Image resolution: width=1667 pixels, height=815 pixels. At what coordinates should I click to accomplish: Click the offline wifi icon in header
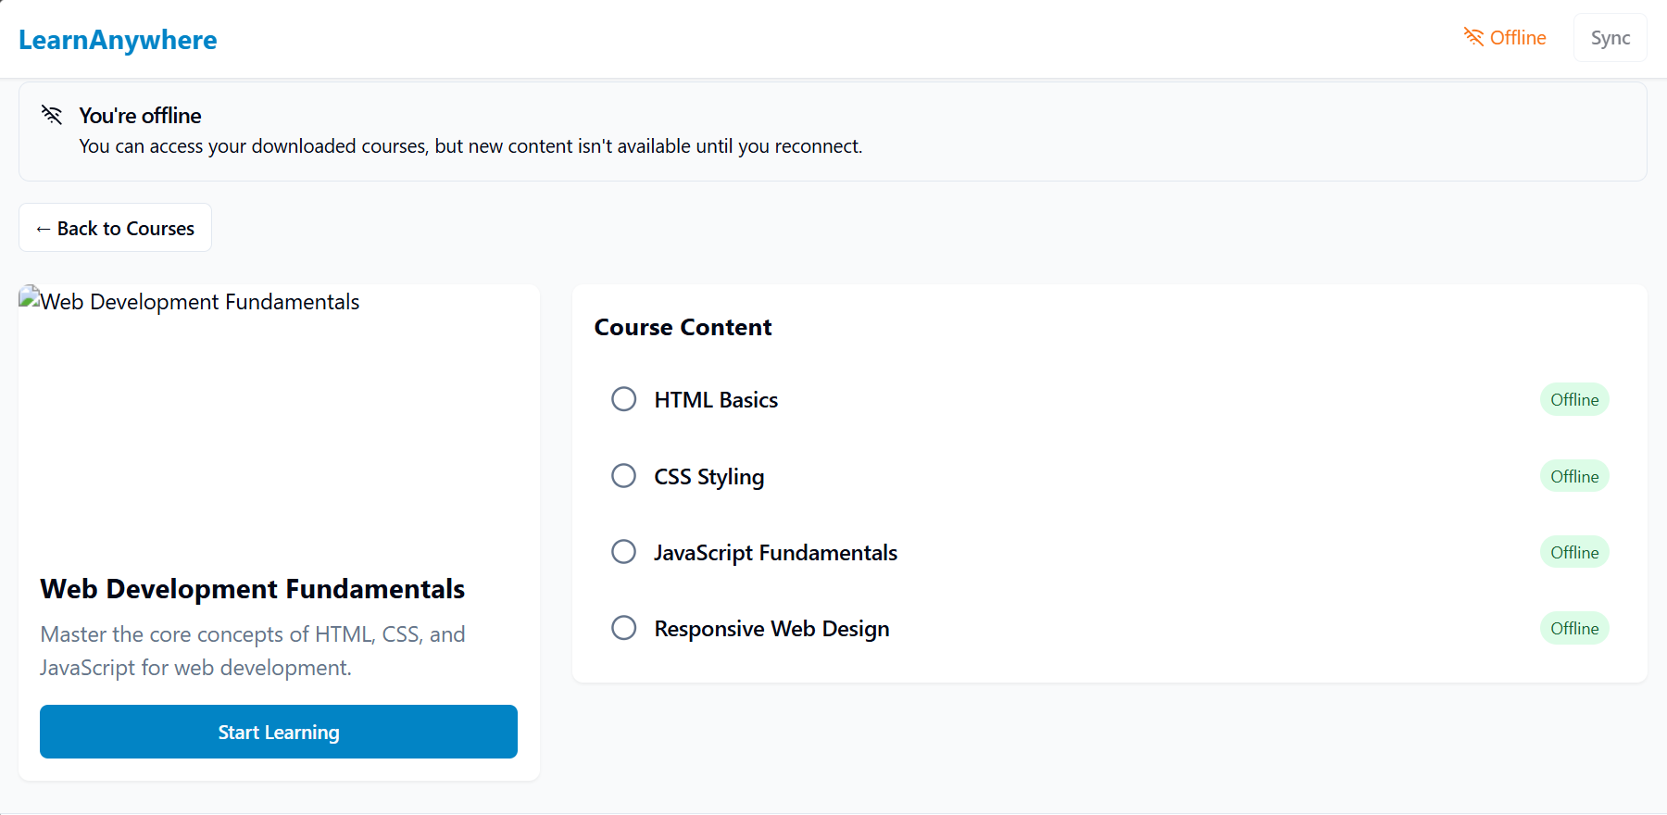pyautogui.click(x=1473, y=37)
